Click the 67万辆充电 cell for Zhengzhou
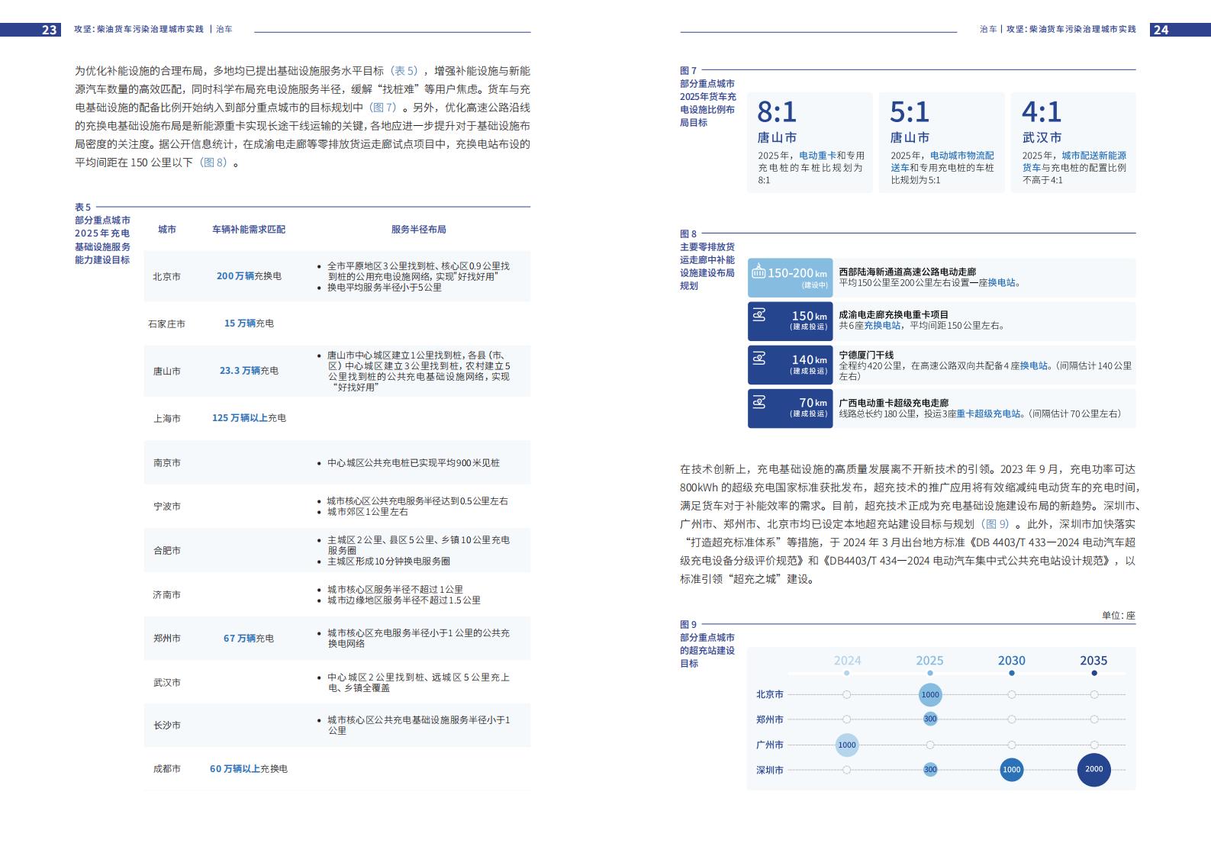 click(x=249, y=639)
